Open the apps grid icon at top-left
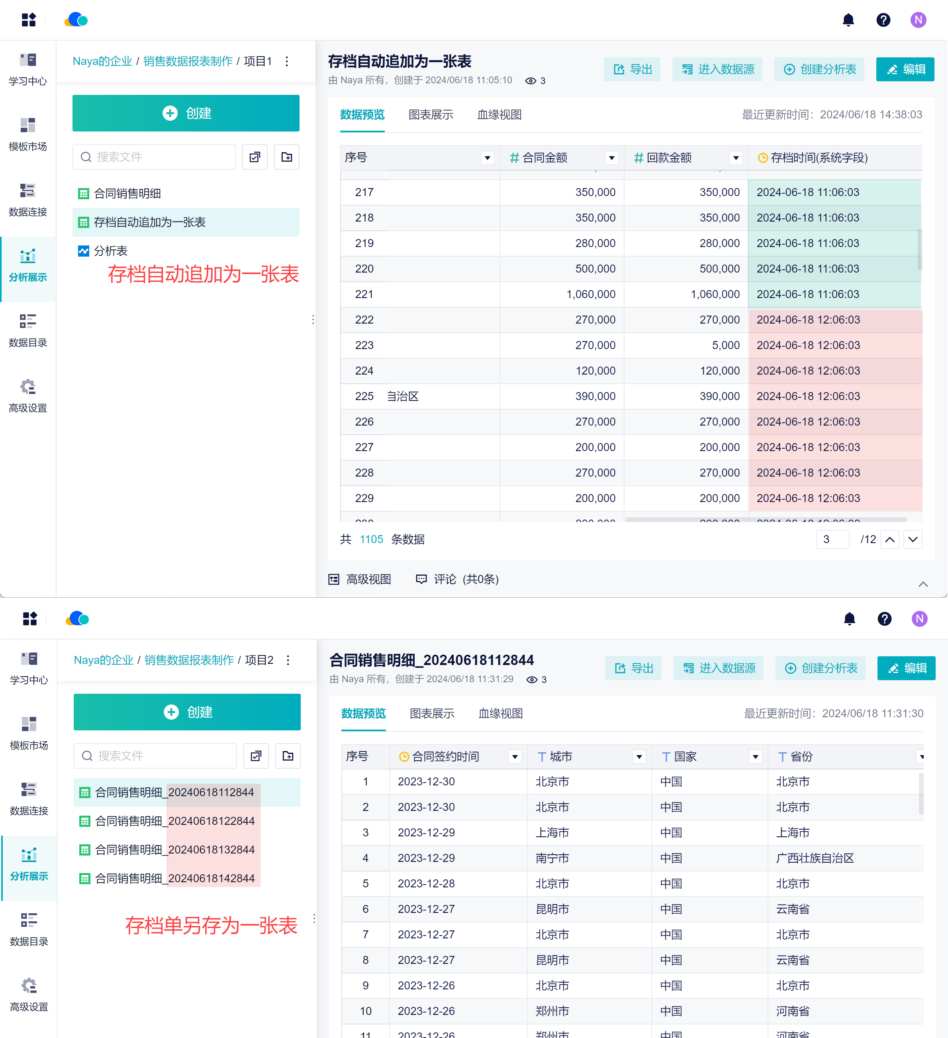The image size is (948, 1038). 29,20
